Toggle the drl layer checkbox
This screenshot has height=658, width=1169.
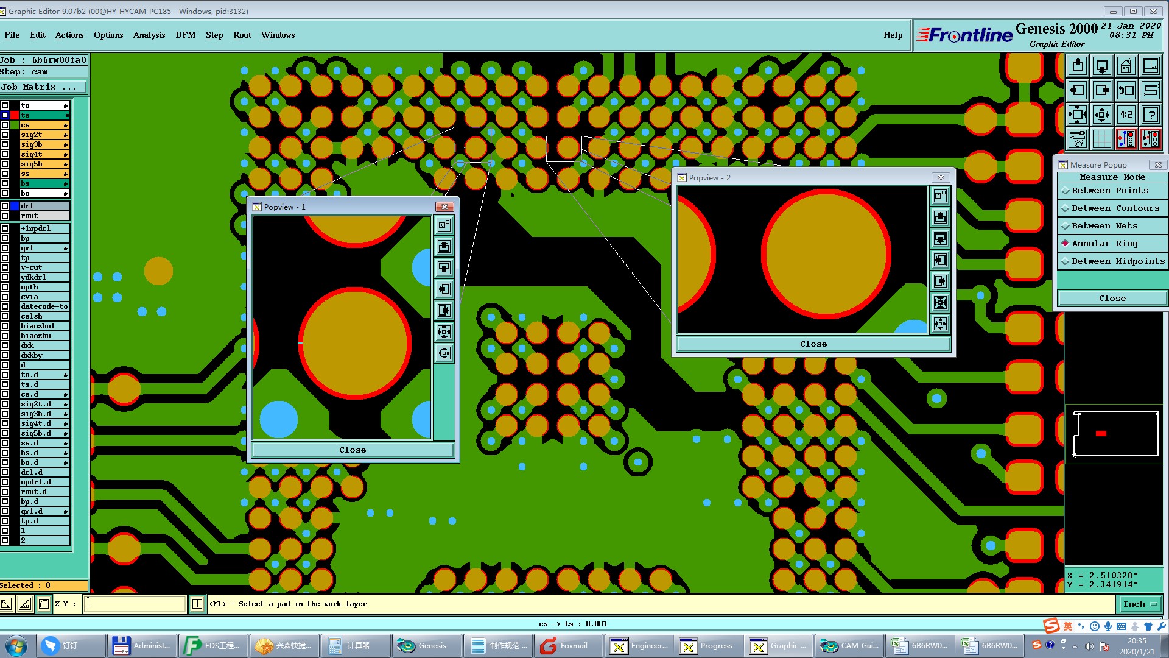coord(5,206)
